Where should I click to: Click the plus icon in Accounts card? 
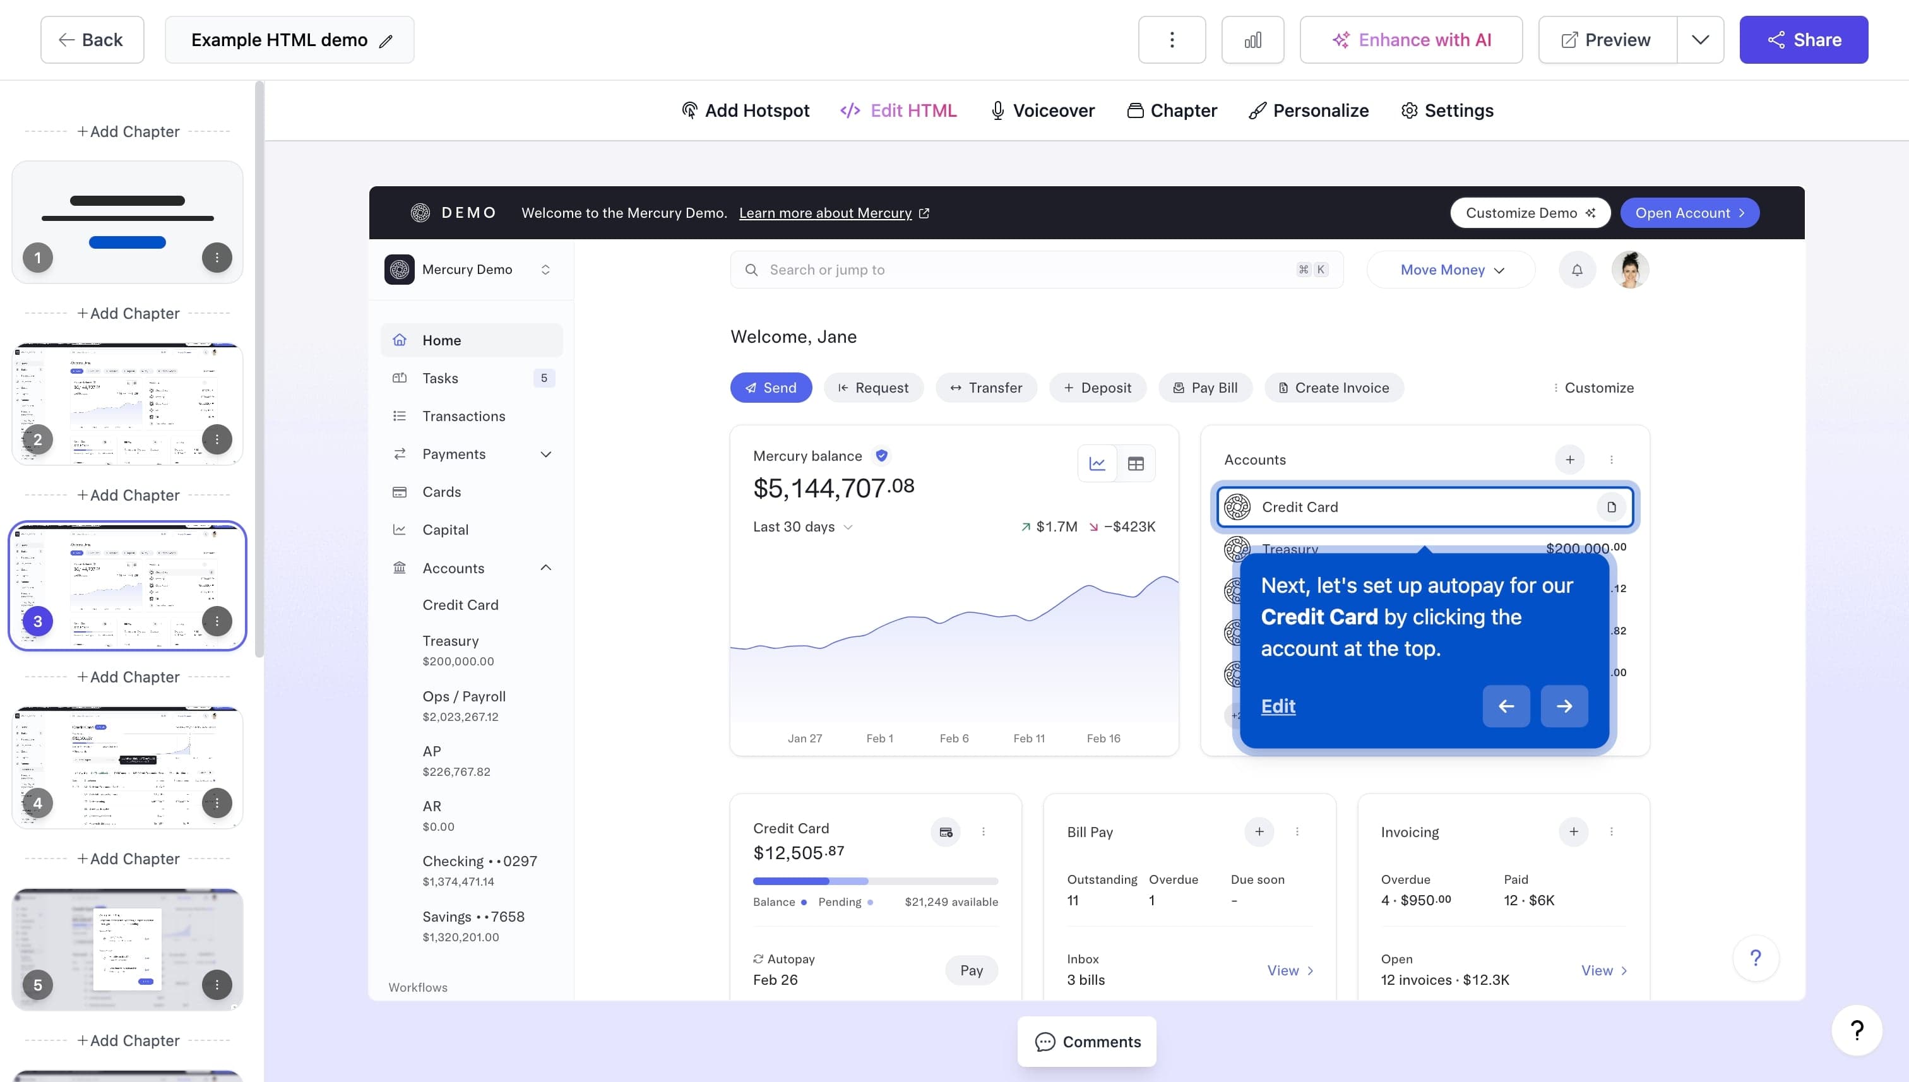[x=1570, y=460]
